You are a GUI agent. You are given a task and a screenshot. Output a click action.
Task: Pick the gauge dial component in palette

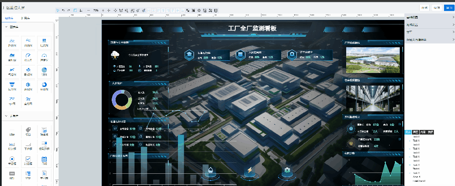28,57
